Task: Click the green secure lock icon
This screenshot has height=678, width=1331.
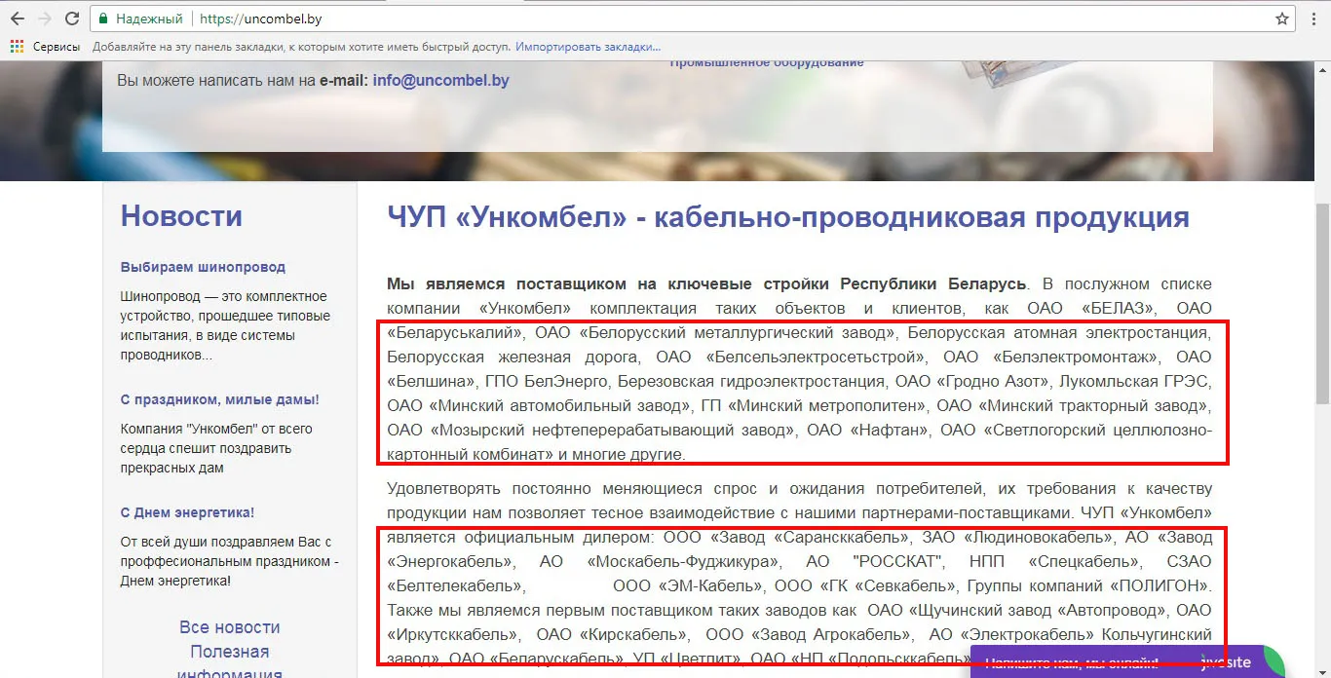Action: point(105,19)
